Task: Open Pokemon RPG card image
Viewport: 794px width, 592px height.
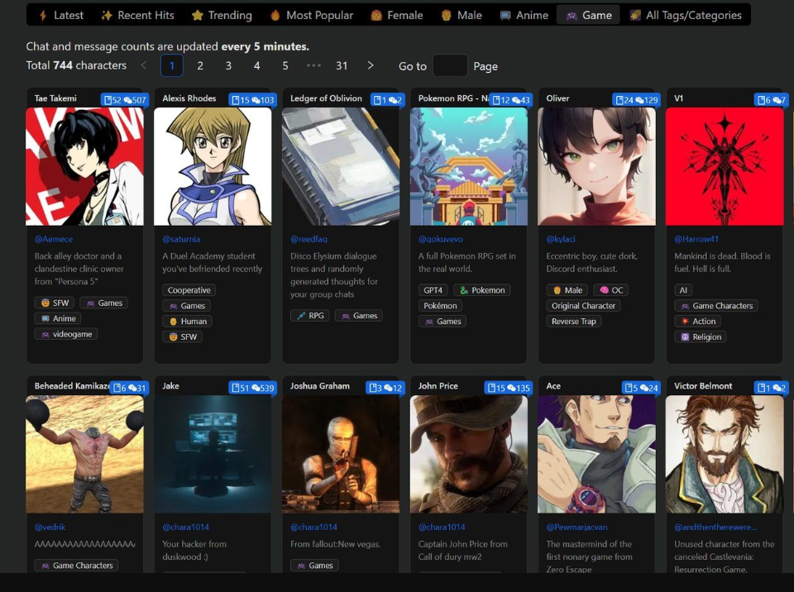Action: pos(469,166)
